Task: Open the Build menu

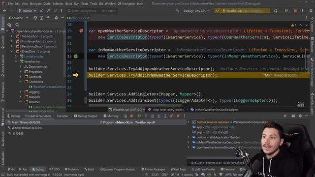Action: point(69,3)
